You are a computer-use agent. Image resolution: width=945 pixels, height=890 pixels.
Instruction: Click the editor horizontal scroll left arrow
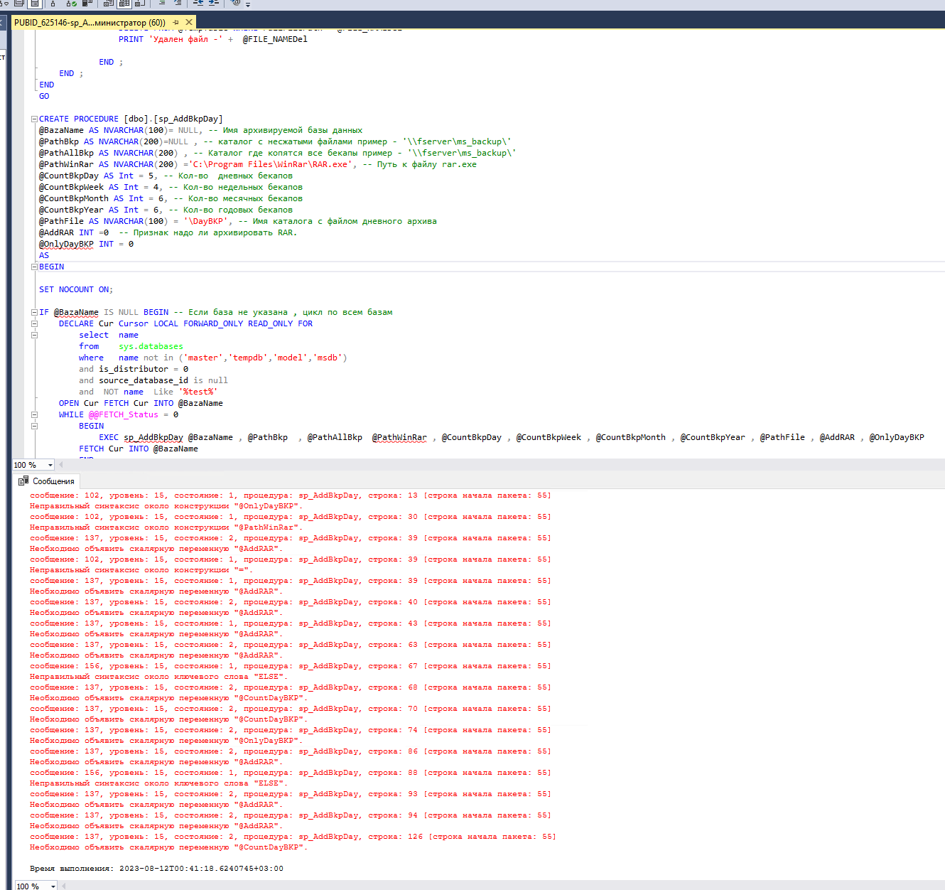click(x=61, y=465)
